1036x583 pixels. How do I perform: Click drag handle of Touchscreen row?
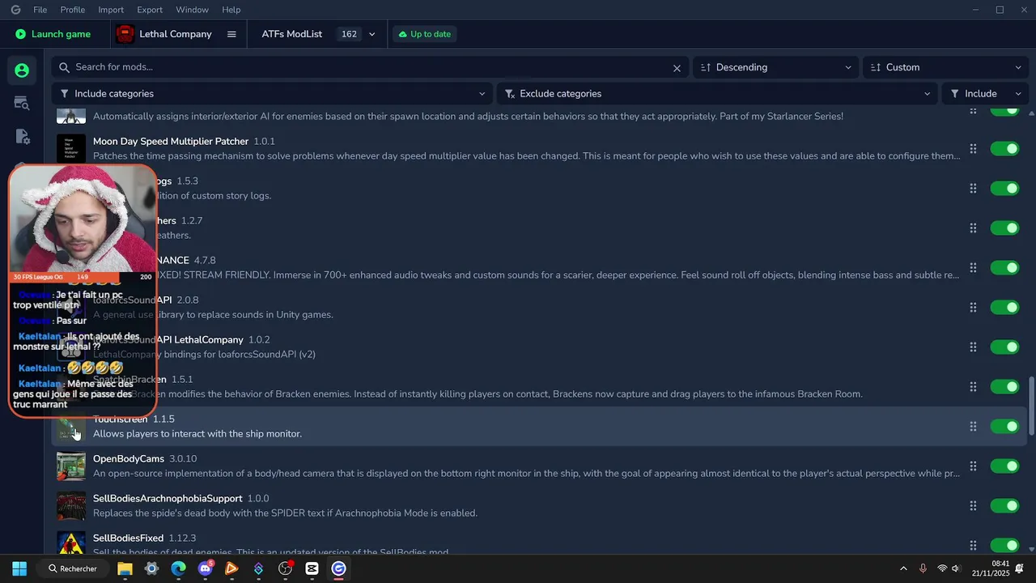click(973, 427)
